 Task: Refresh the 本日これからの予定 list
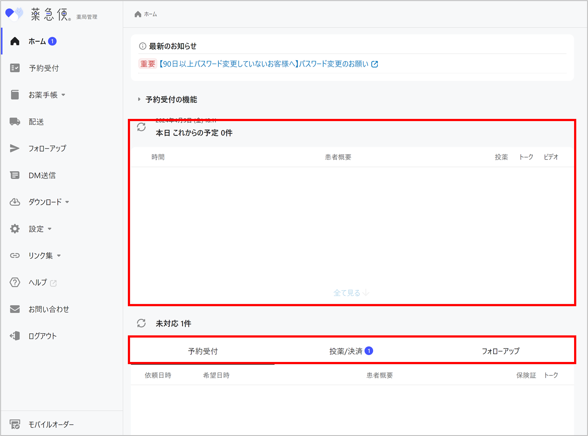[x=141, y=127]
